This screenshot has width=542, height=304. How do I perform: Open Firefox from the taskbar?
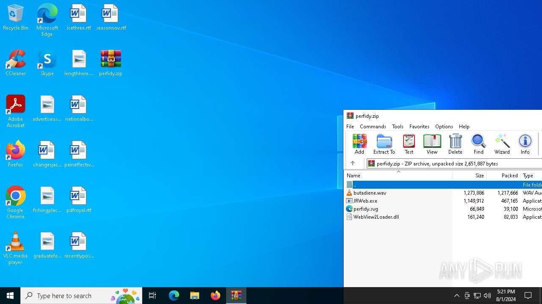(x=216, y=296)
